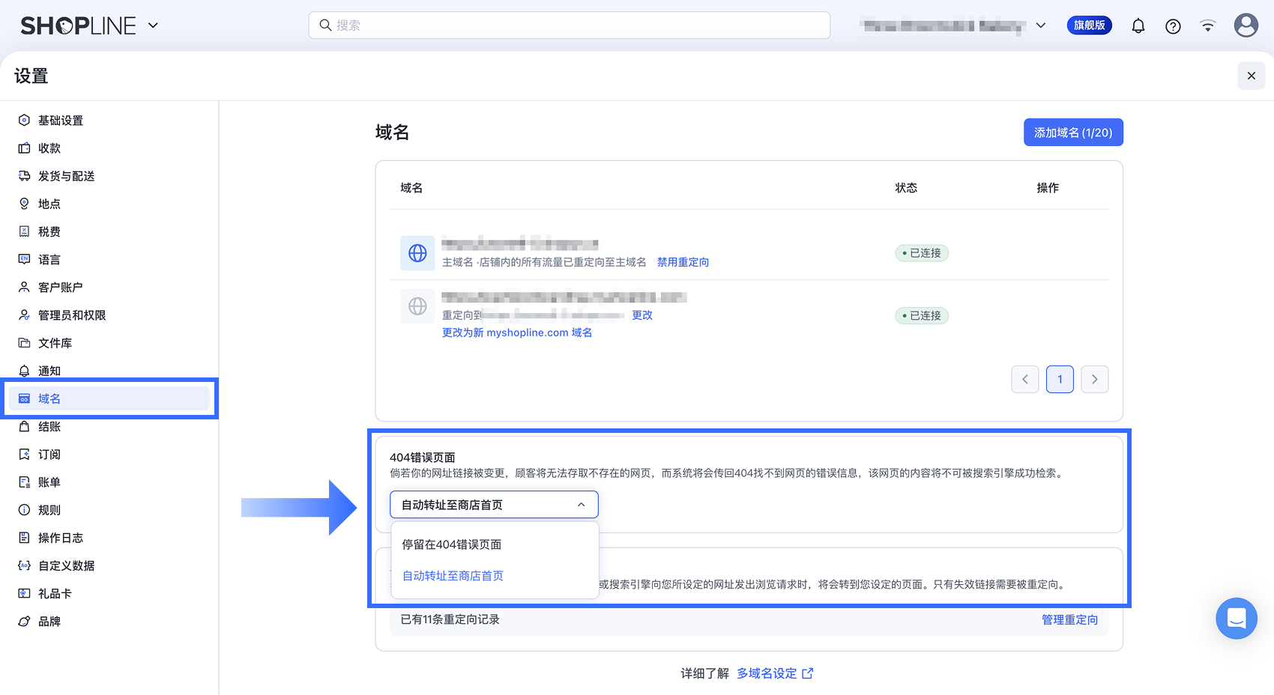Go to next page of domains
This screenshot has width=1274, height=695.
(1094, 379)
